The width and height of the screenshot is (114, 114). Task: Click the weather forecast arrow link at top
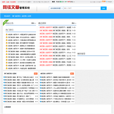click(74, 2)
